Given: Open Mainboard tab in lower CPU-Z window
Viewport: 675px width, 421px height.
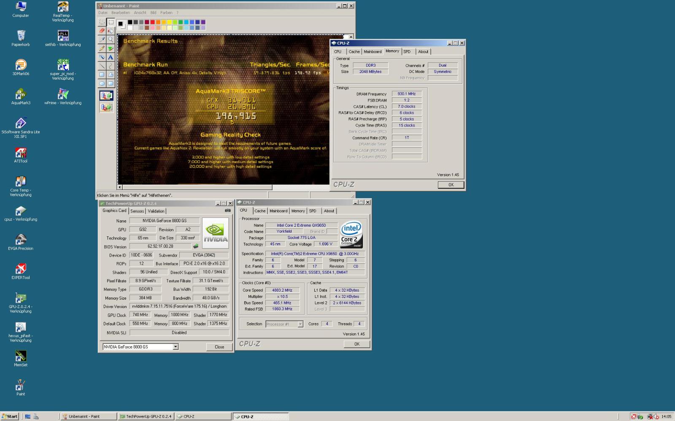Looking at the screenshot, I should tap(278, 211).
